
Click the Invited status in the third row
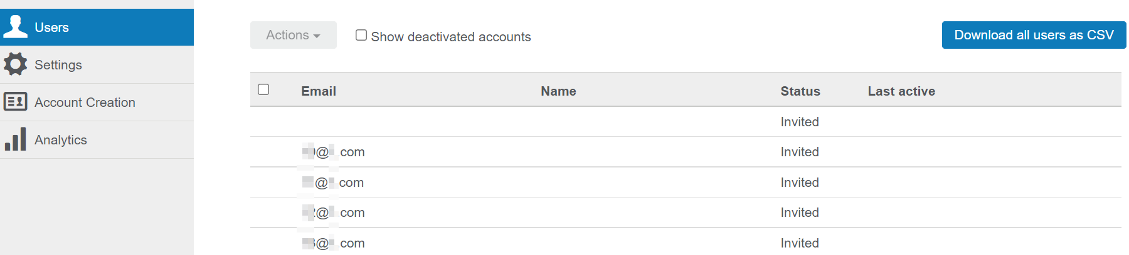(x=800, y=182)
